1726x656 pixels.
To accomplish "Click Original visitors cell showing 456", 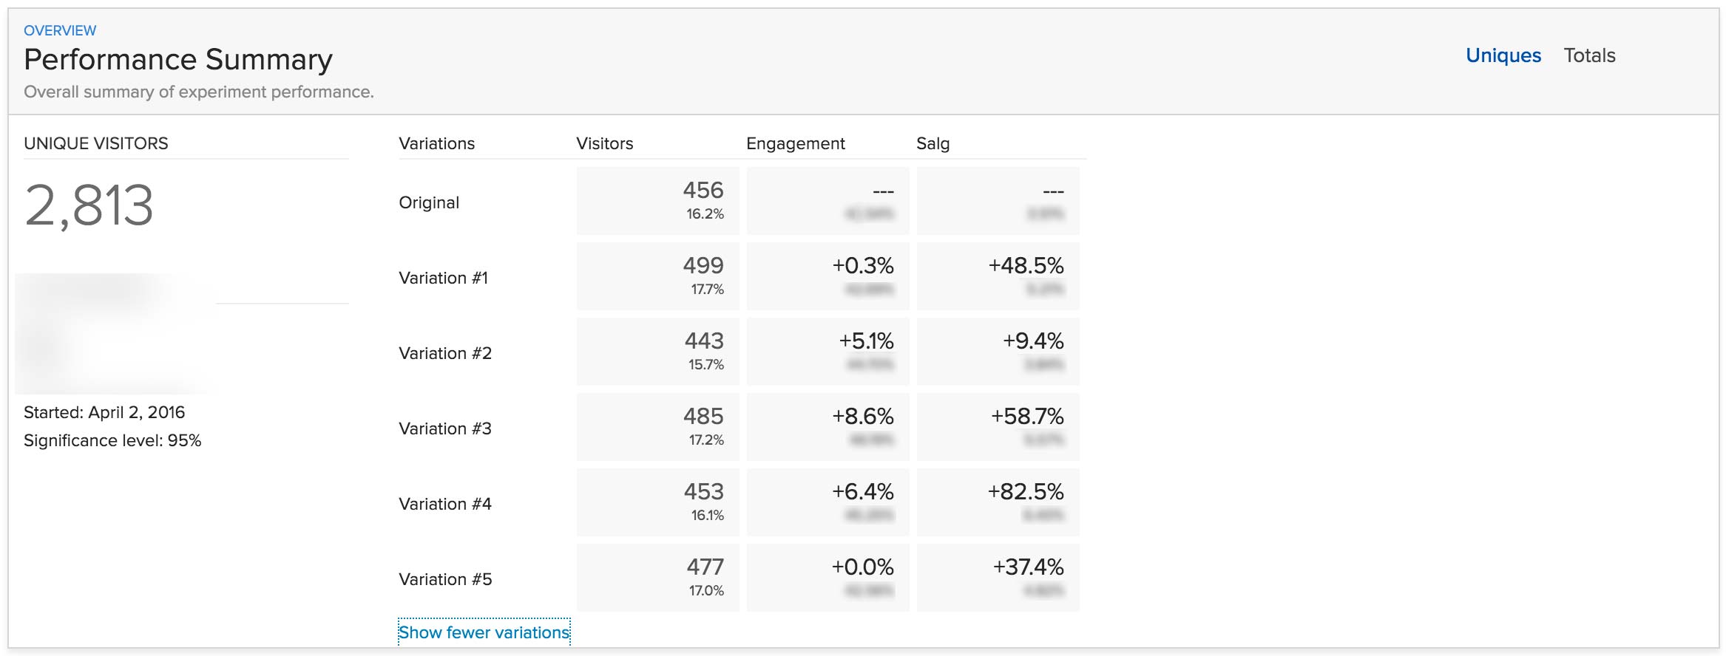I will (658, 201).
